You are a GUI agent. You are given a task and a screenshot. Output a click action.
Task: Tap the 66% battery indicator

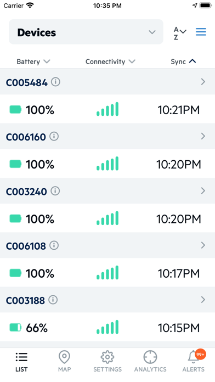29,328
